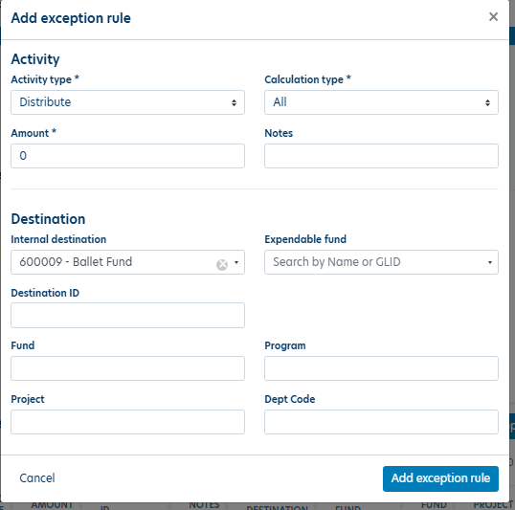Close the Add exception rule dialog

coord(493,17)
